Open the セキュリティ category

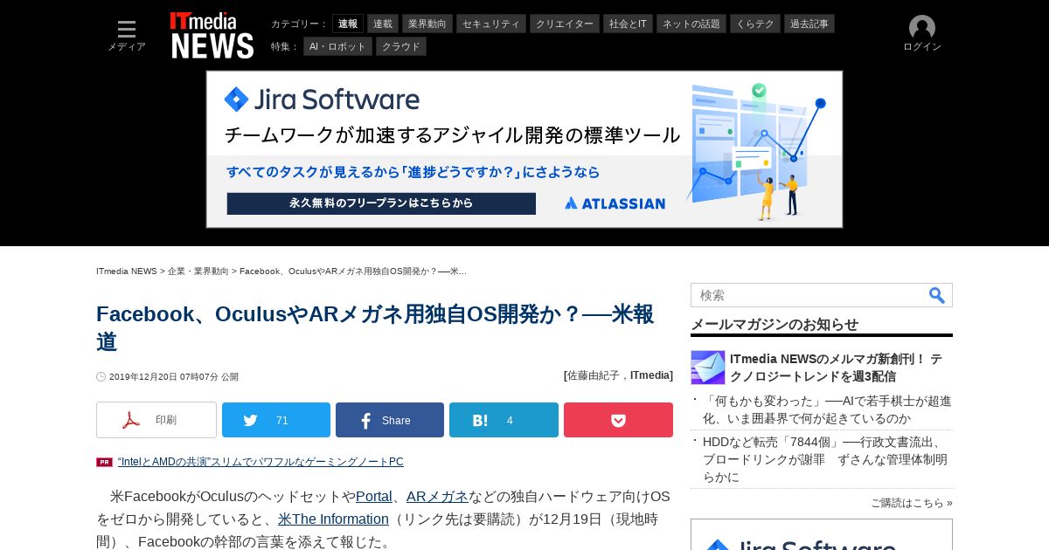pyautogui.click(x=491, y=24)
